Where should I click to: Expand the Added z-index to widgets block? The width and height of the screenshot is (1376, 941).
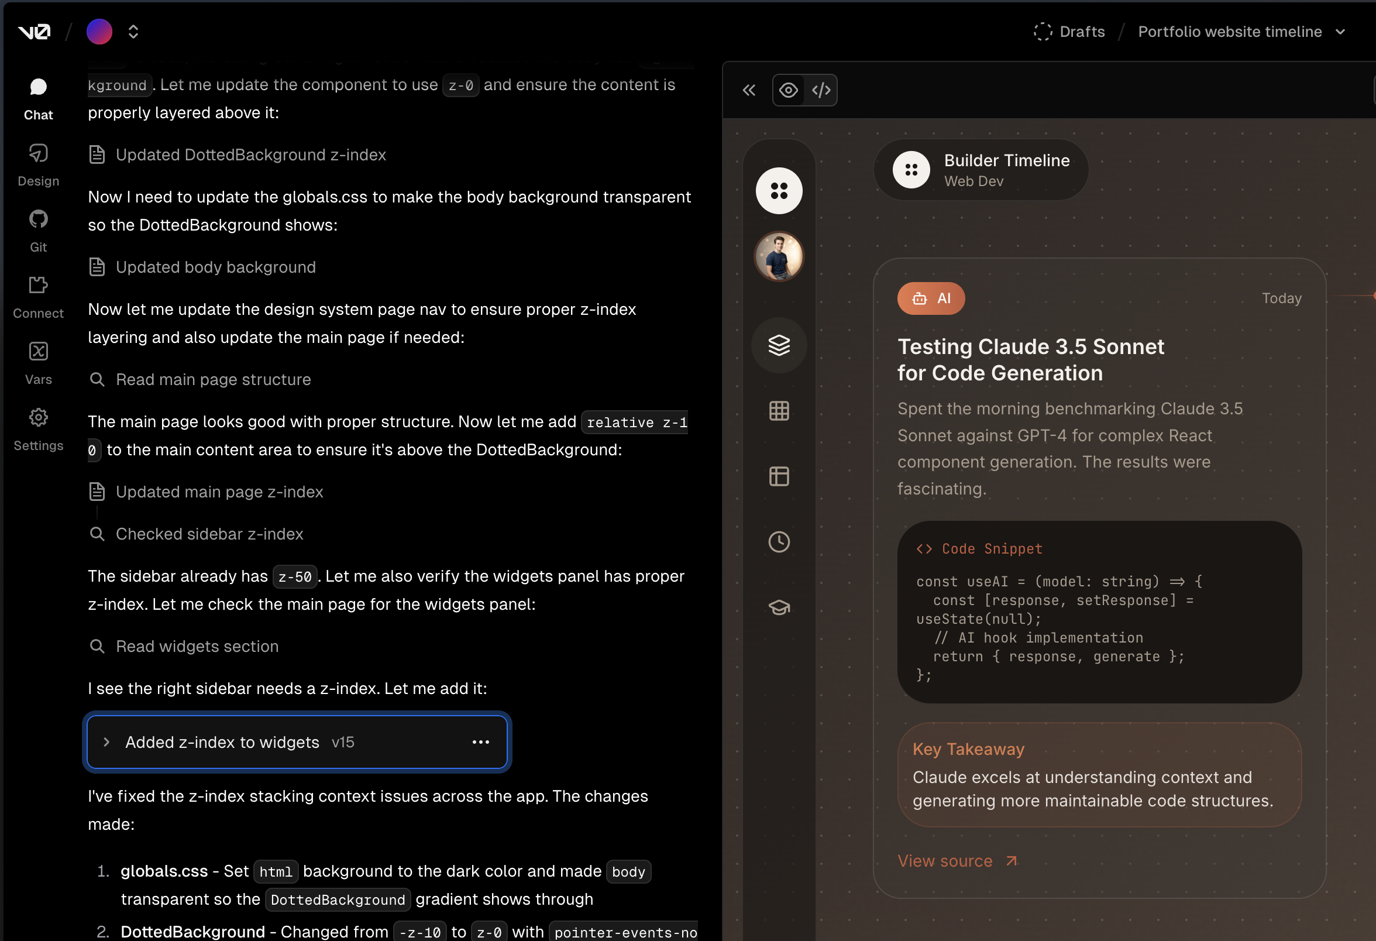click(x=106, y=742)
